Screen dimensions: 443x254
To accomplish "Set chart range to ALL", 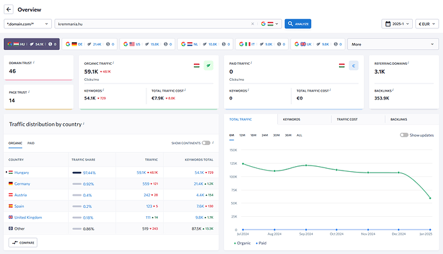I will 299,135.
